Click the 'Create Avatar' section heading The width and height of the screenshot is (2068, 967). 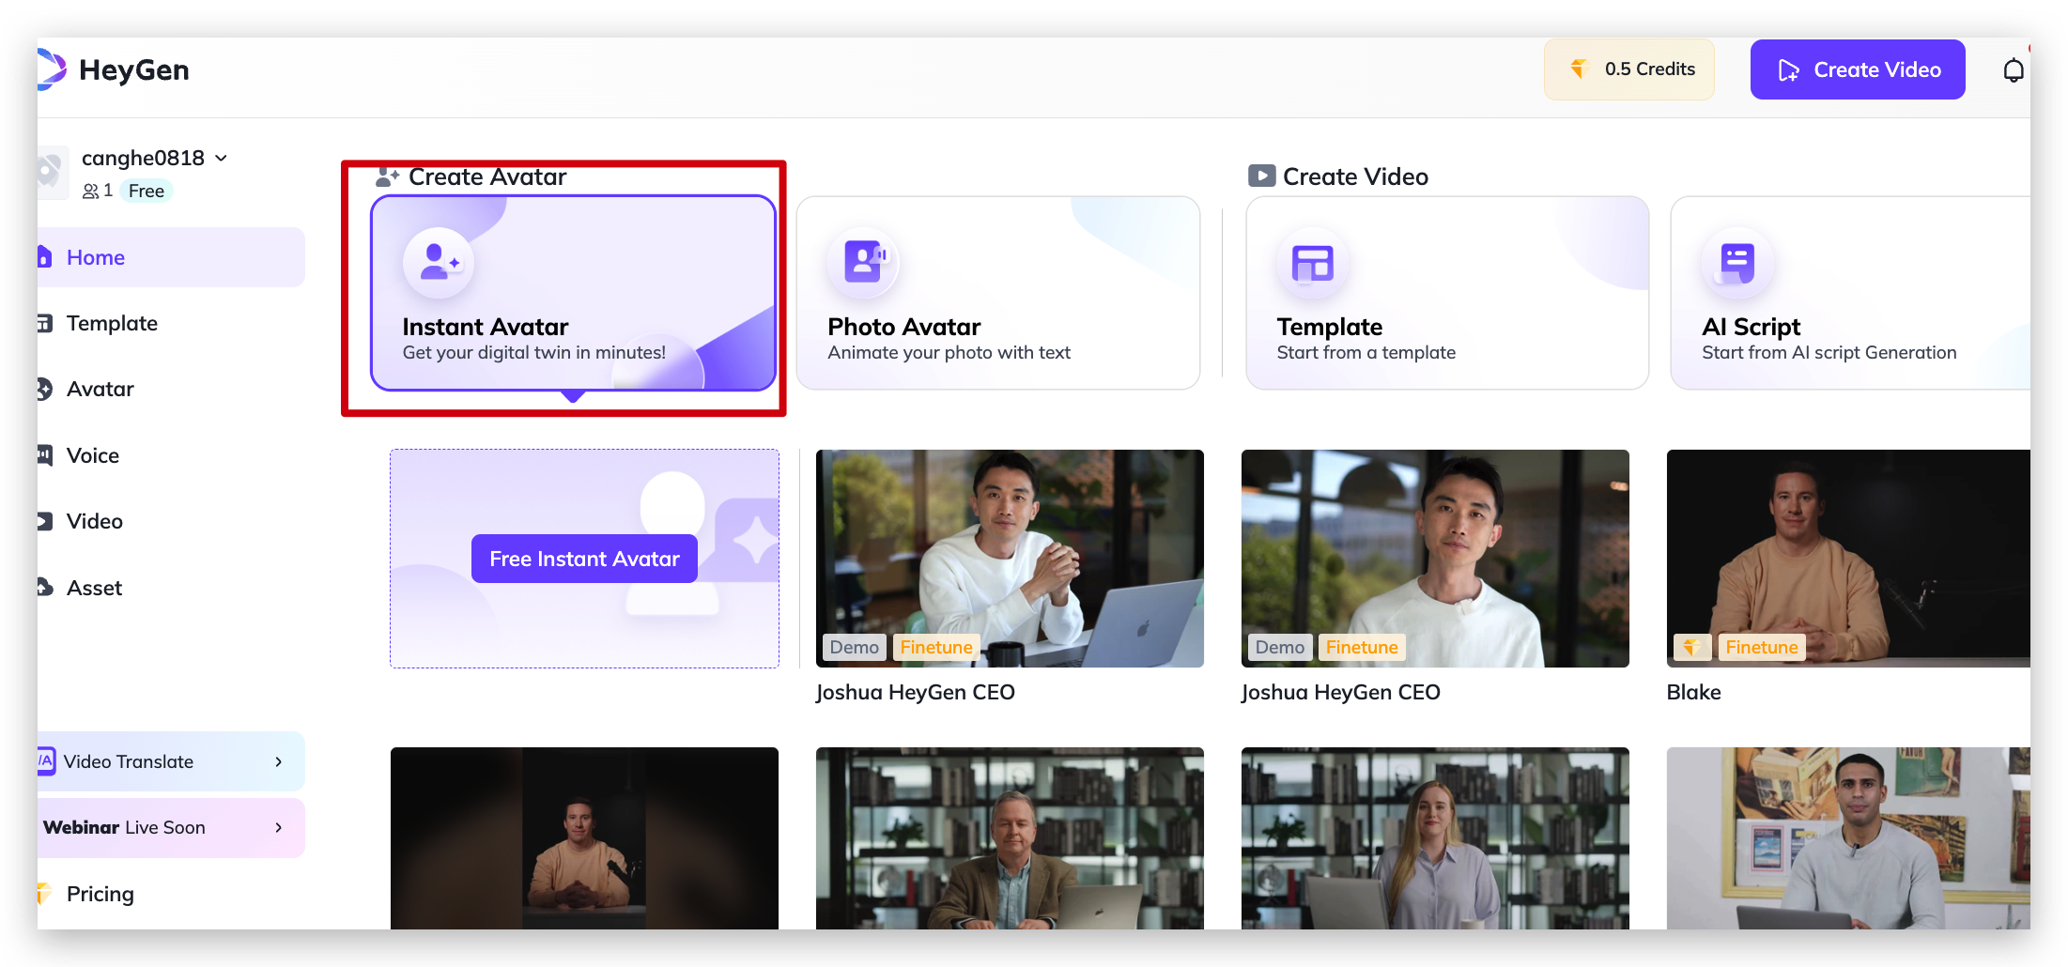(x=487, y=177)
